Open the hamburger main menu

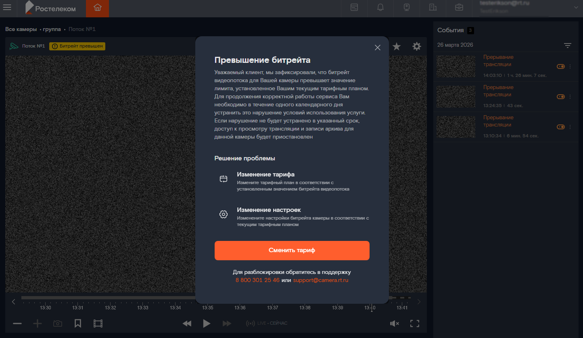(x=7, y=8)
